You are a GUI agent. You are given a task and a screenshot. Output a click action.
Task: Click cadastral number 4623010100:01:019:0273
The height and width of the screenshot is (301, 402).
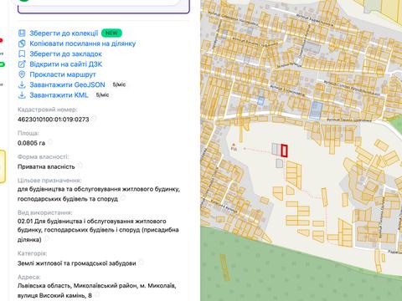tap(54, 120)
